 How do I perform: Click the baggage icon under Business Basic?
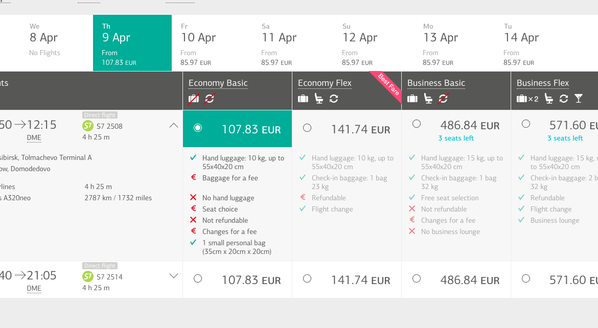412,99
